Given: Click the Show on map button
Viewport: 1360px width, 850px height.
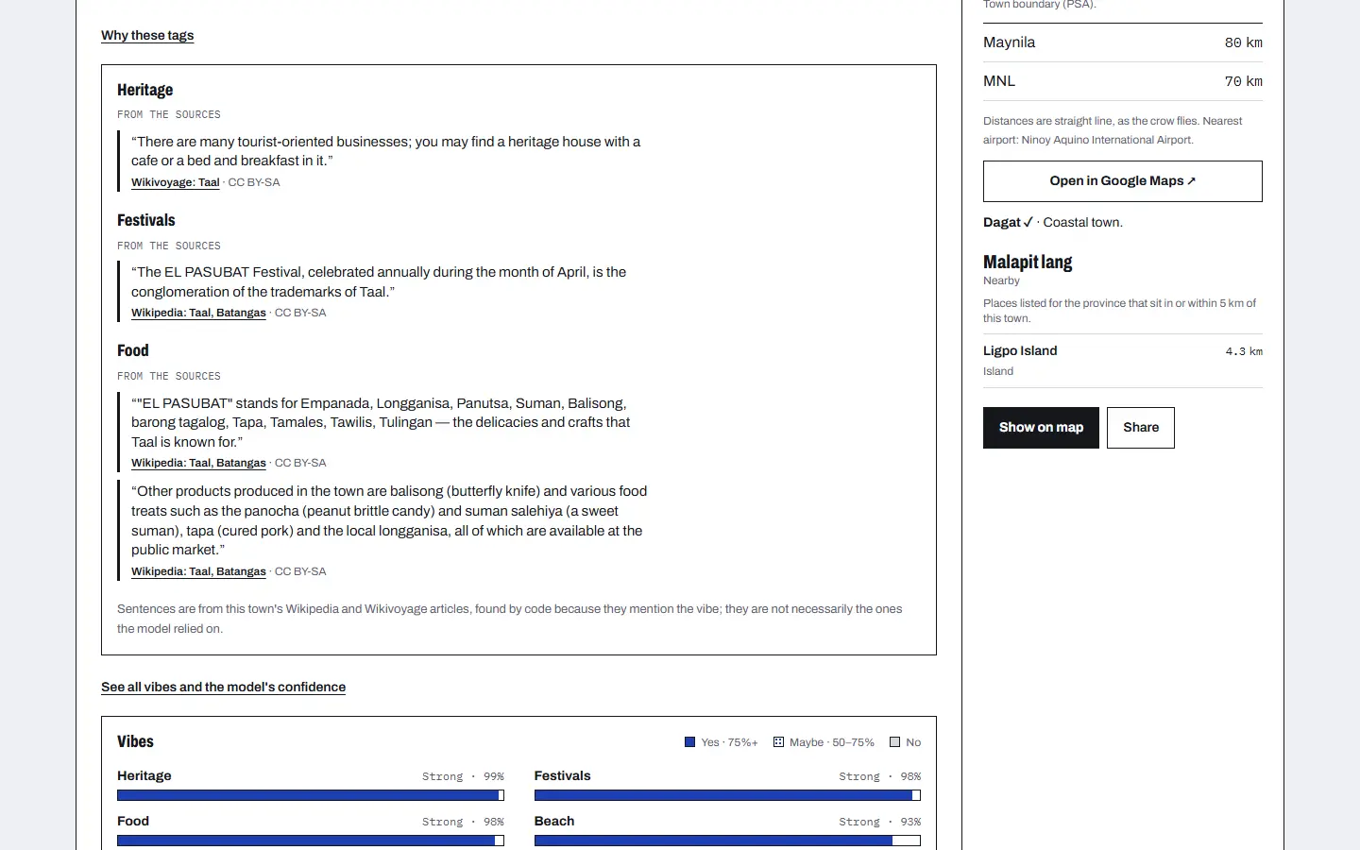Looking at the screenshot, I should [x=1041, y=428].
